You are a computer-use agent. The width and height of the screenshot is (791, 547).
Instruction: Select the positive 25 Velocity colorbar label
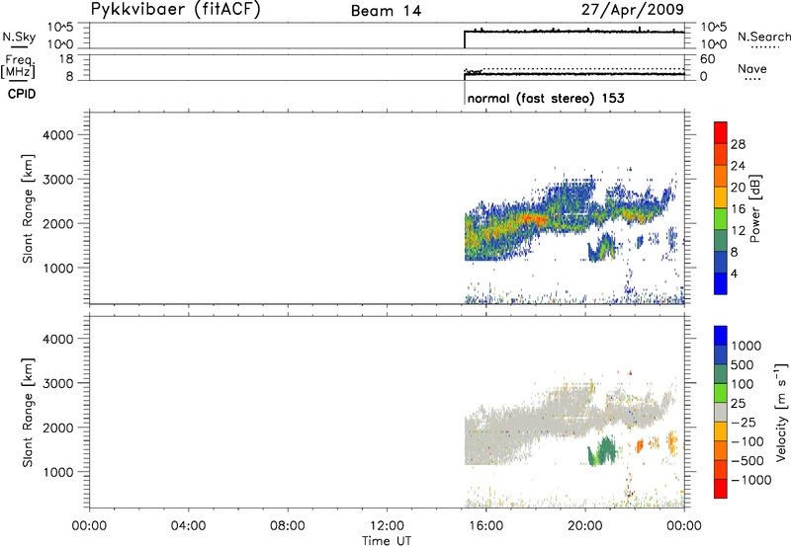[x=739, y=403]
